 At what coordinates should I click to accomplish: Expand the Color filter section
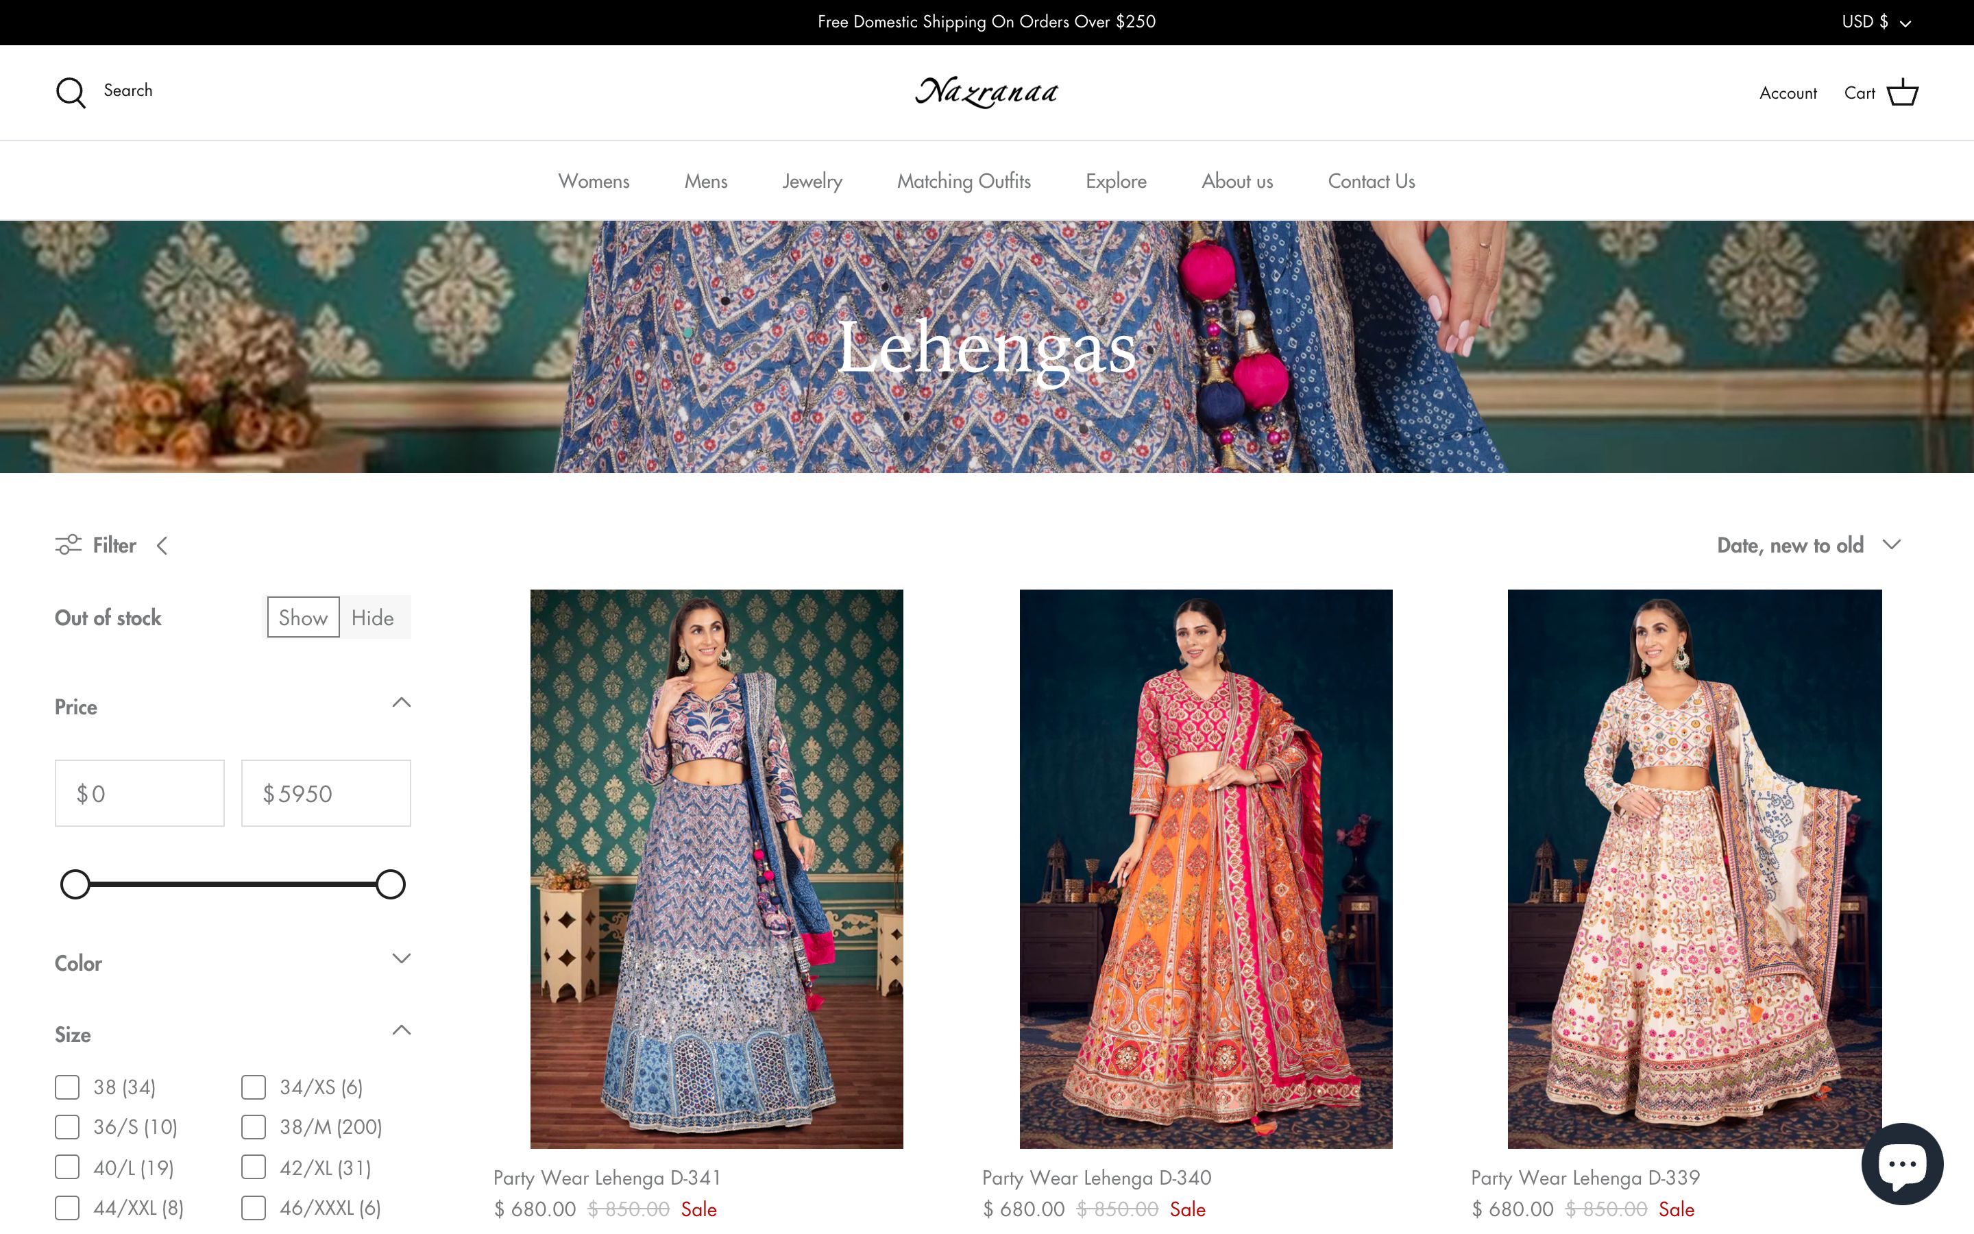point(402,959)
